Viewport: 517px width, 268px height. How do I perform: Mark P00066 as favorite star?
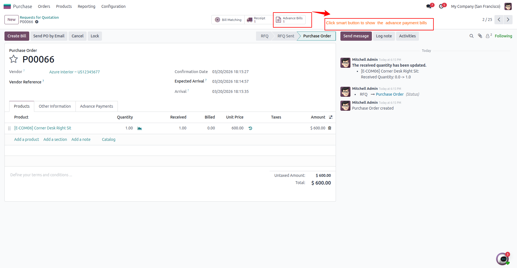coord(14,59)
